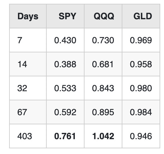
Task: Click the GLD value 0.980
Action: pos(141,88)
